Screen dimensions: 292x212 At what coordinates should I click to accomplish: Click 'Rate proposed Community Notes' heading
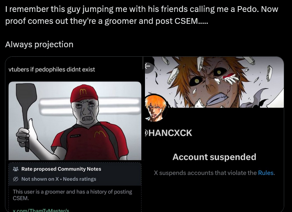[x=61, y=169]
